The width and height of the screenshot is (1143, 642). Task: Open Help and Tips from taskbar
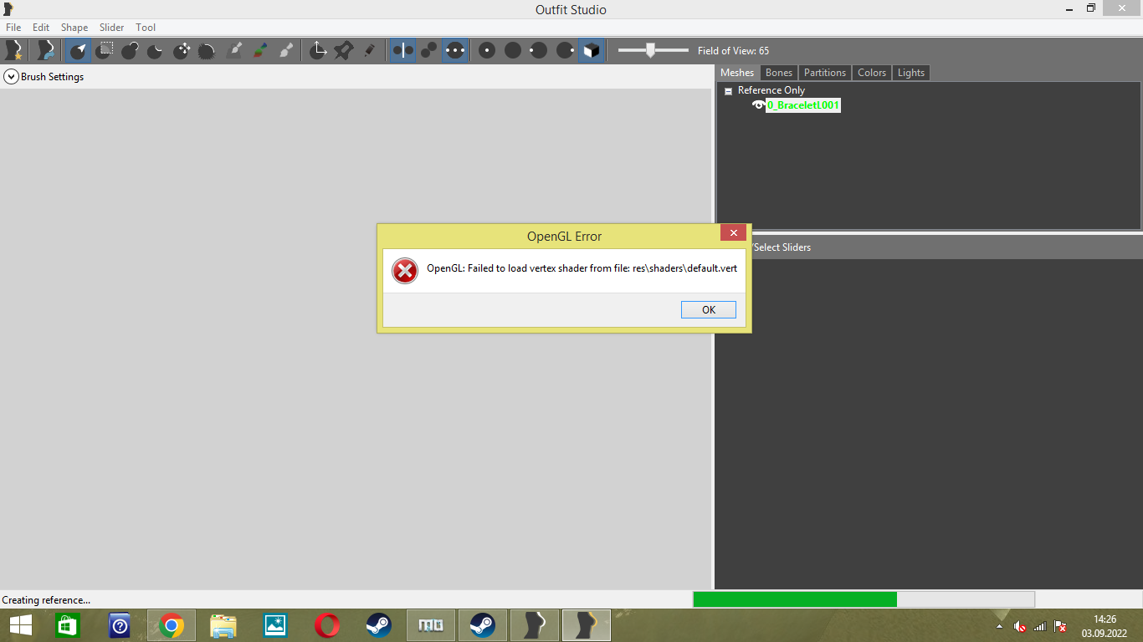(120, 625)
